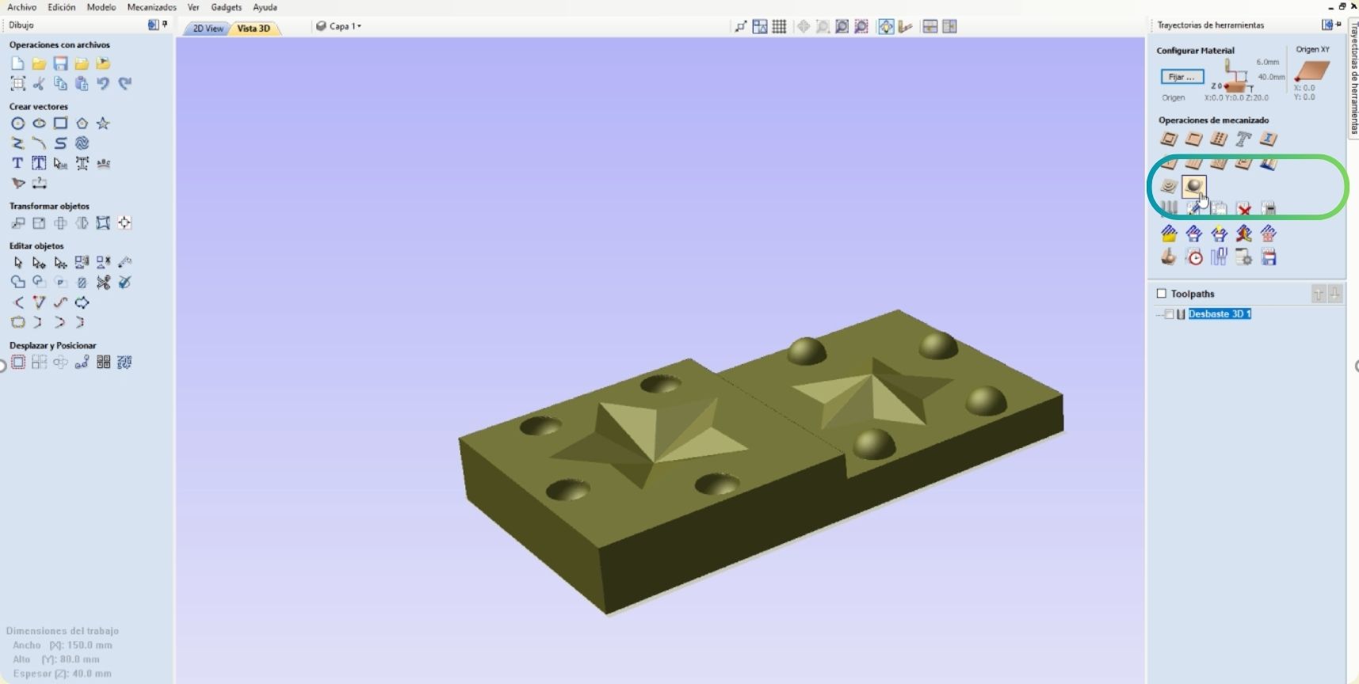The width and height of the screenshot is (1359, 684).
Task: Select the Draw Spiral tool
Action: [x=82, y=143]
